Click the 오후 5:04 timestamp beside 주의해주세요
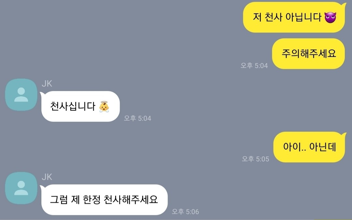Image resolution: width=352 pixels, height=220 pixels. click(x=254, y=65)
